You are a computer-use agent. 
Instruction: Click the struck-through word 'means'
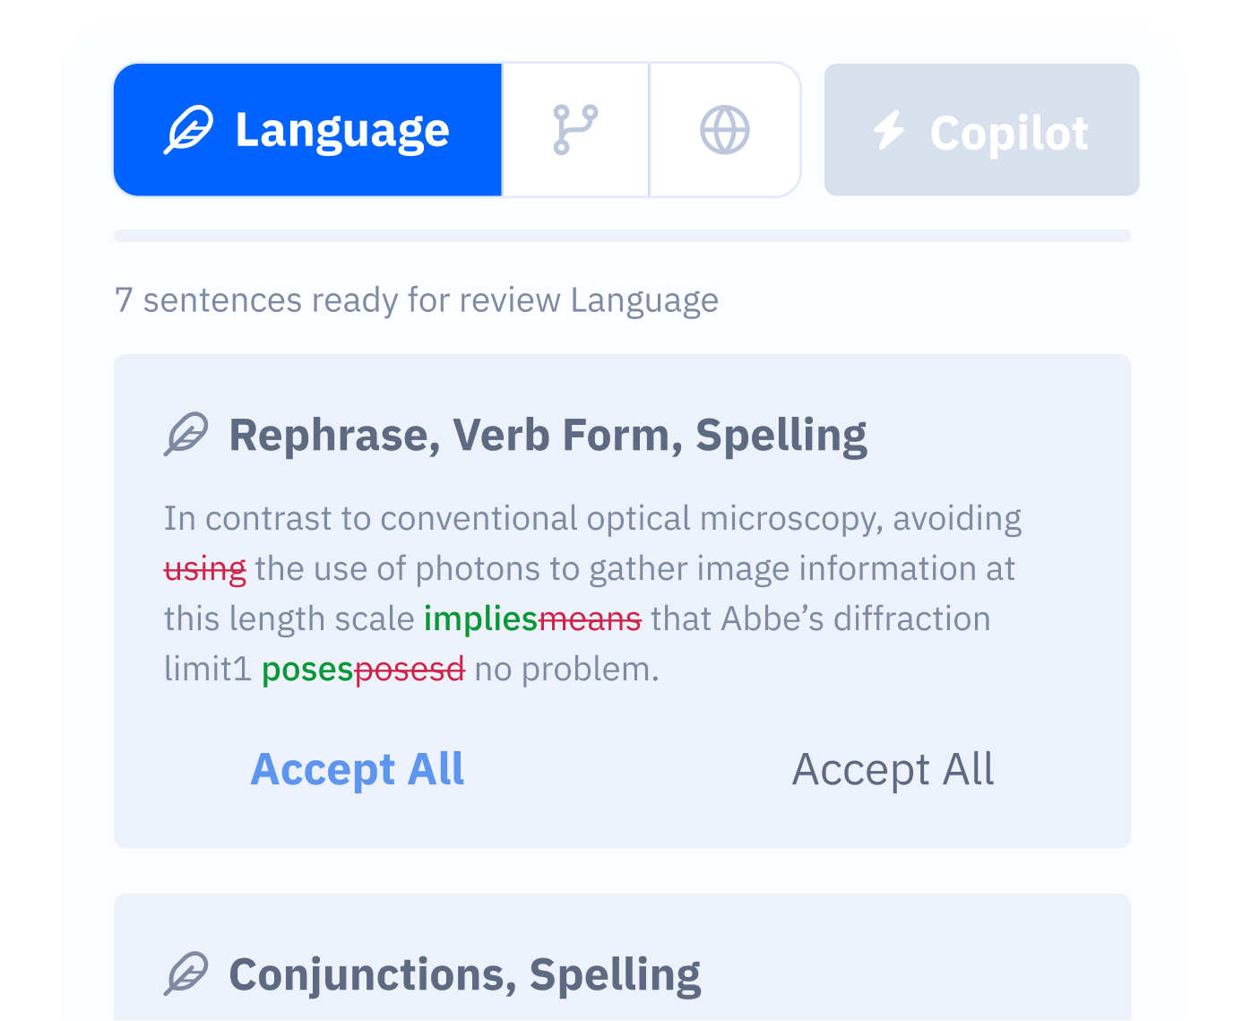590,619
